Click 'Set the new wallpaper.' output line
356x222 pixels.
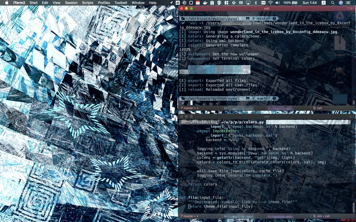(x=220, y=54)
